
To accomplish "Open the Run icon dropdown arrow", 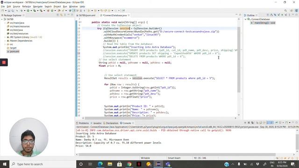I will click(x=31, y=11).
